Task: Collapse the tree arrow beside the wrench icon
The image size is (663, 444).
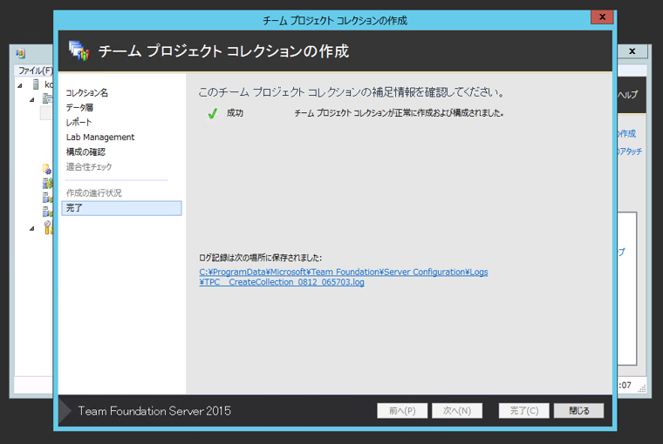Action: tap(32, 228)
